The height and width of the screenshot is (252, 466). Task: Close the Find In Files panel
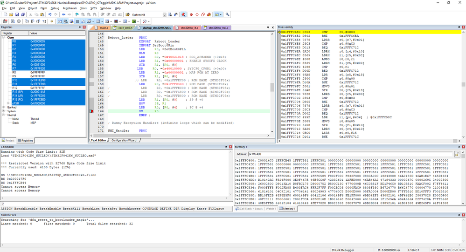tap(463, 215)
